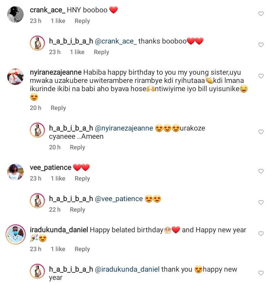Screen dimensions: 274x285
Task: Heart the 'thank you happy new year' reply
Action: pos(261,273)
